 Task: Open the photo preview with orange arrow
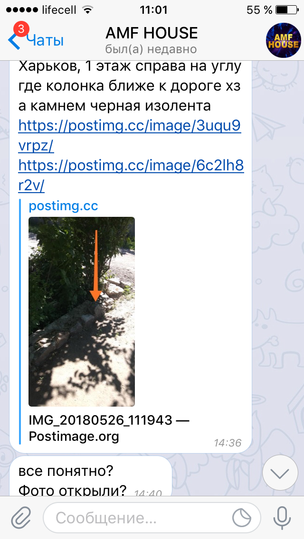(x=82, y=311)
